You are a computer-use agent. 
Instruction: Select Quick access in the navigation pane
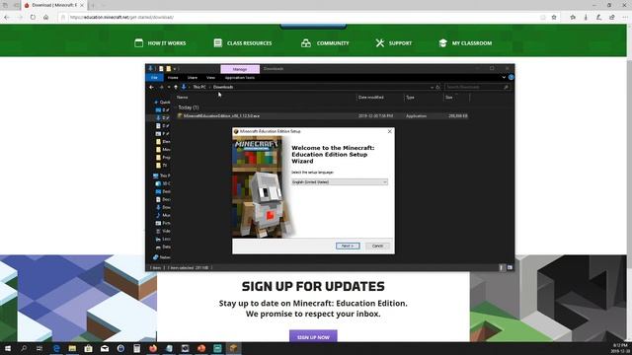tap(162, 103)
